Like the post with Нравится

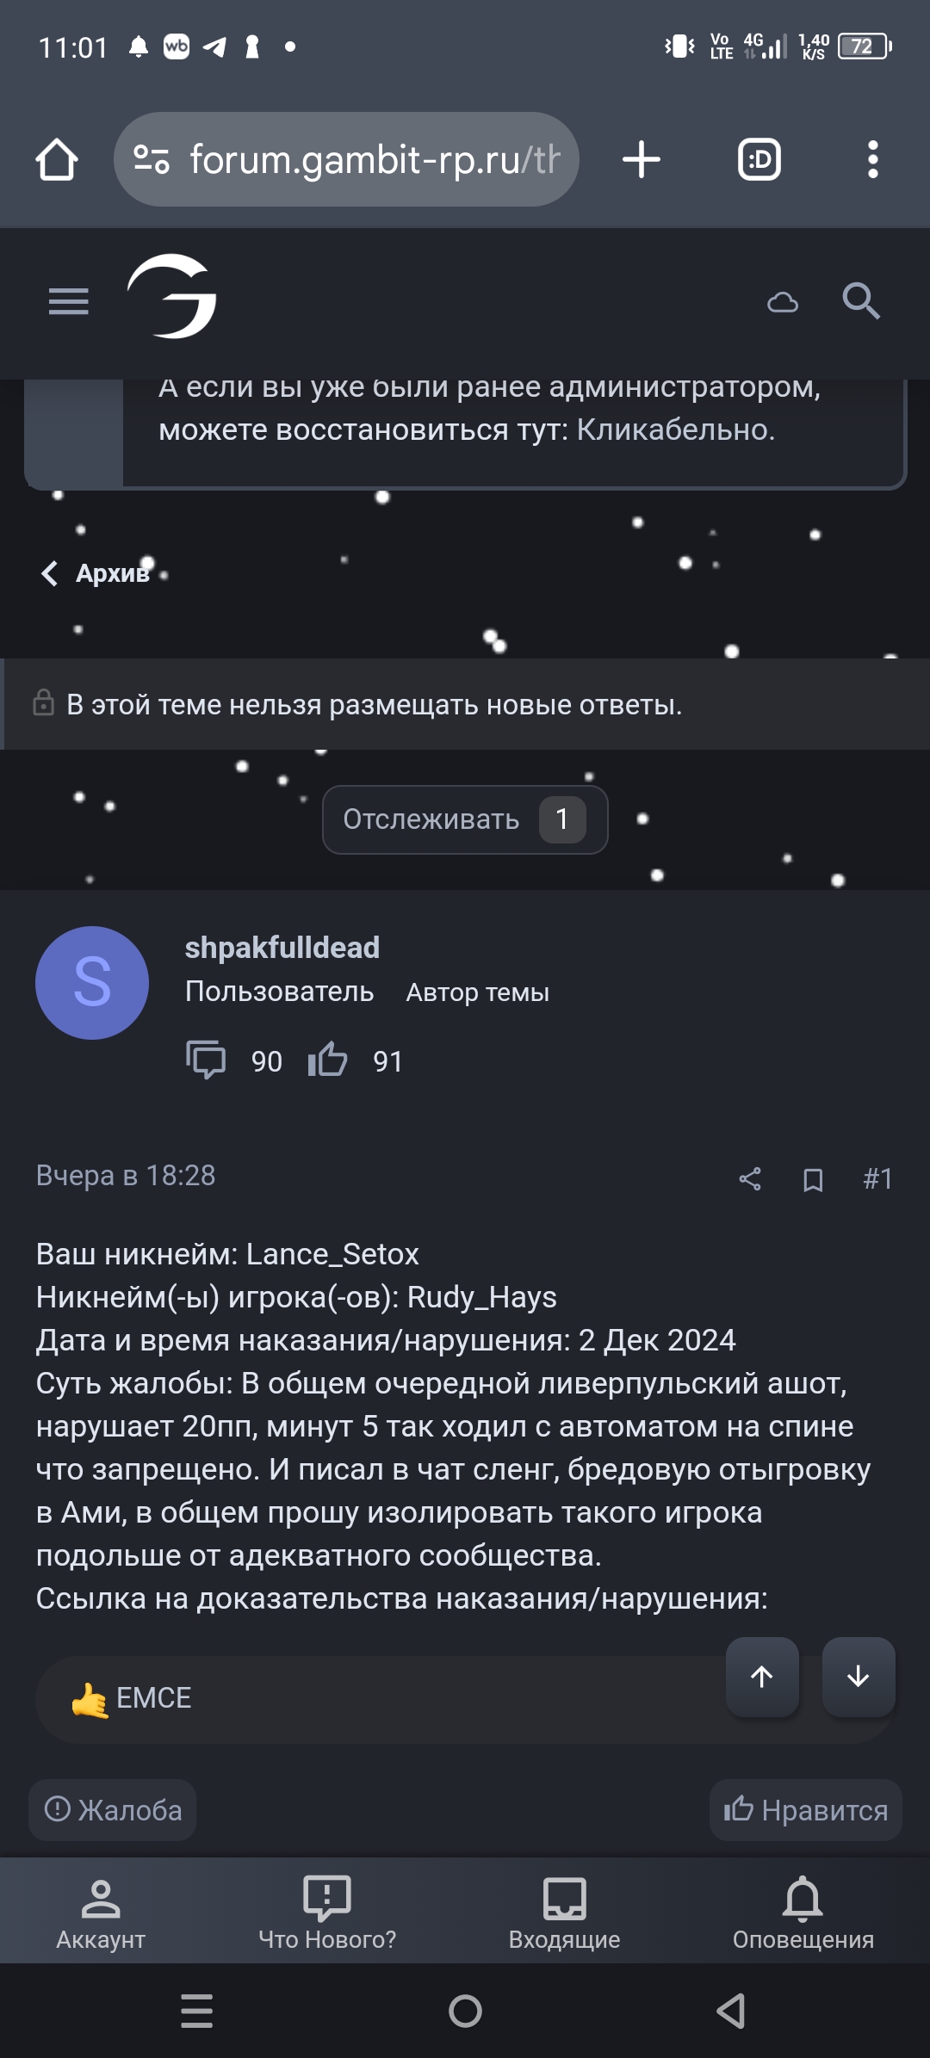[x=805, y=1810]
